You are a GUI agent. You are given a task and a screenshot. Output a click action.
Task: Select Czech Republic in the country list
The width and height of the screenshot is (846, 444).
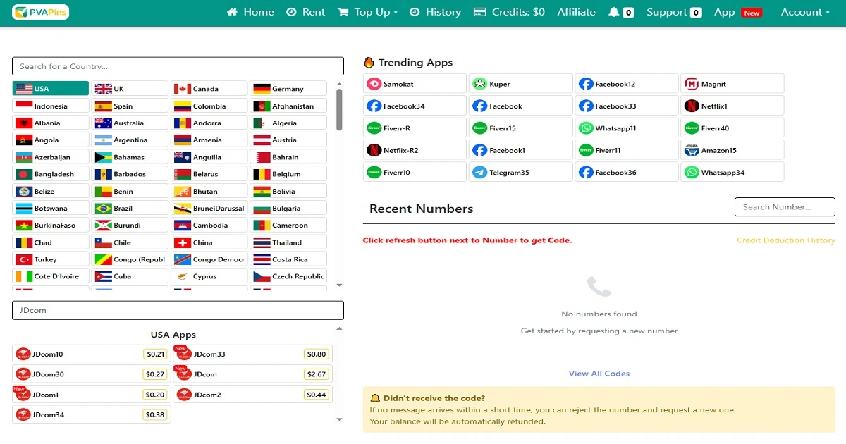click(x=289, y=276)
